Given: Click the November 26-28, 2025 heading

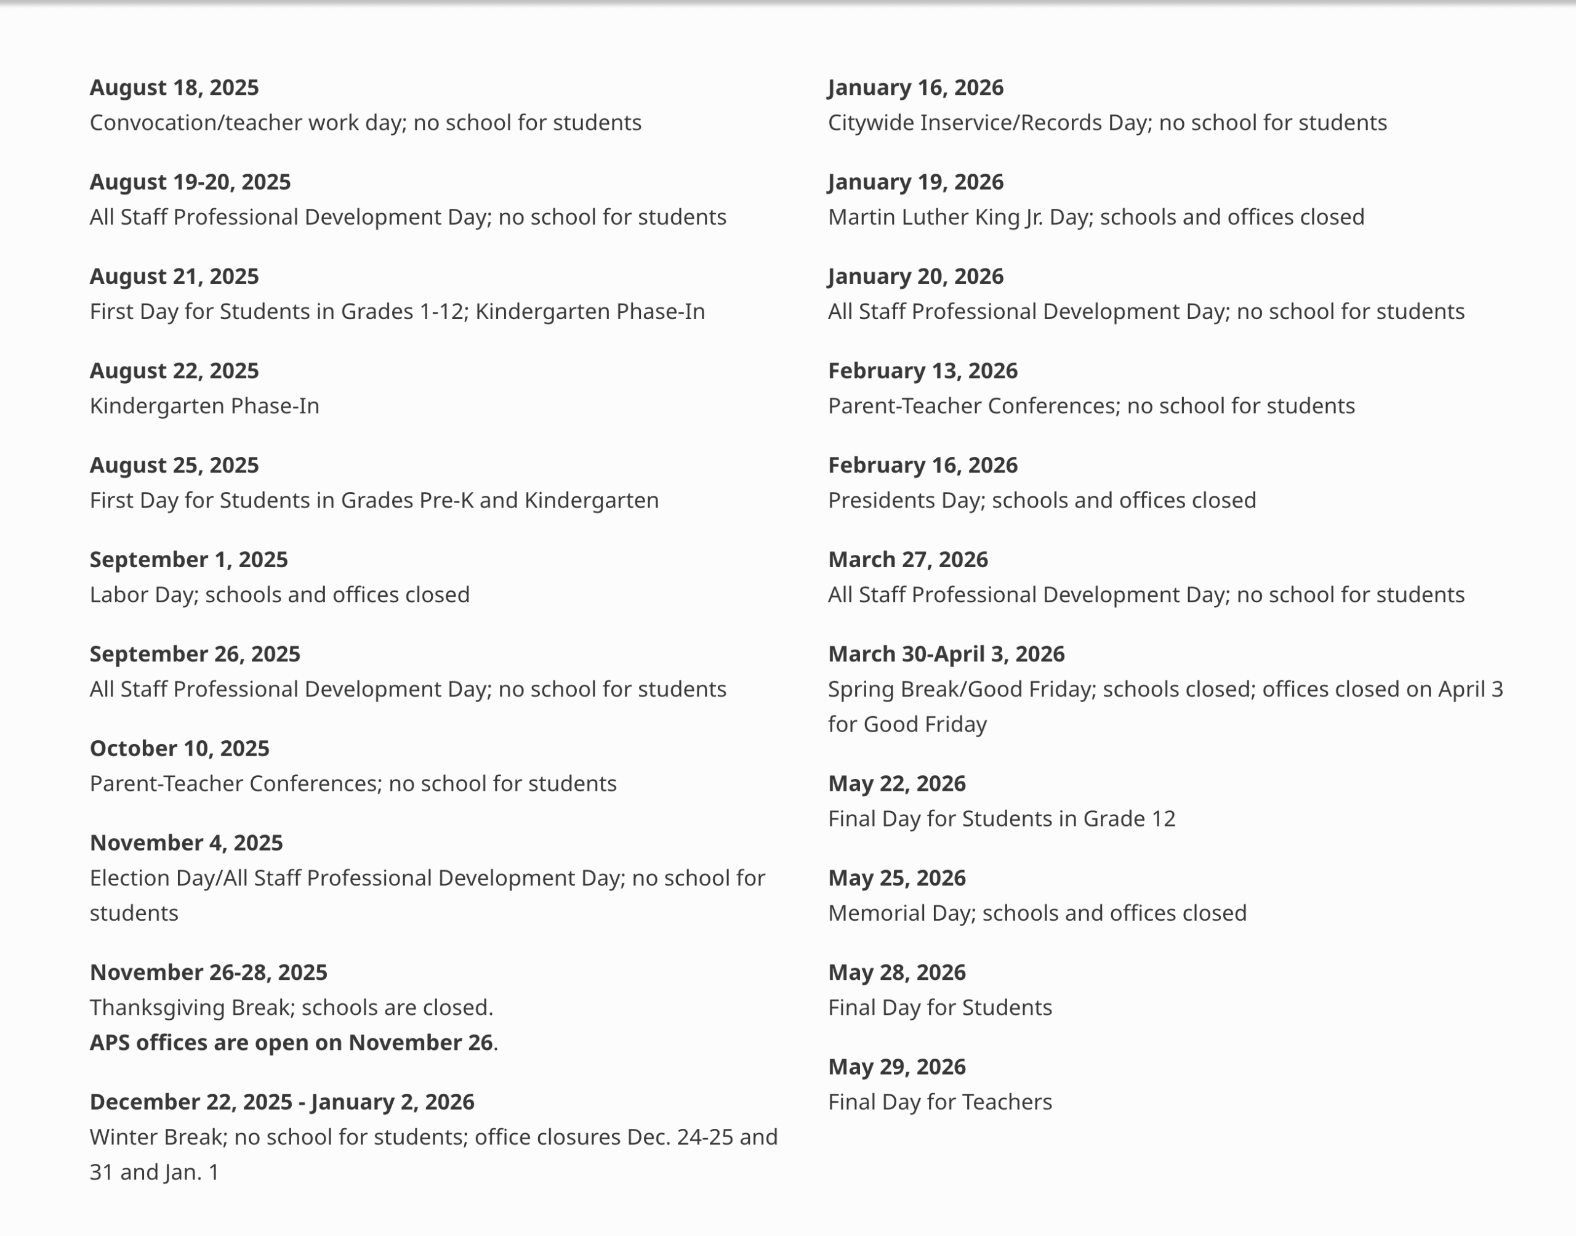Looking at the screenshot, I should pyautogui.click(x=208, y=972).
